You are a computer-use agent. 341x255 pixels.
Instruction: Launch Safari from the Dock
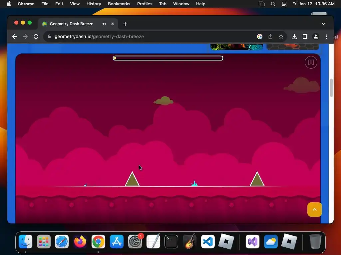click(x=62, y=242)
